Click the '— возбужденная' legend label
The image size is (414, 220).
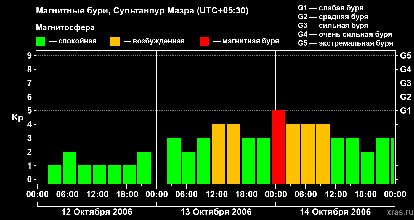coord(154,42)
